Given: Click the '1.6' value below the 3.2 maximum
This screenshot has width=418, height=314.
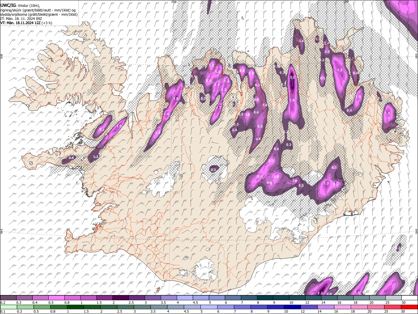Looking at the screenshot, I should (292, 100).
